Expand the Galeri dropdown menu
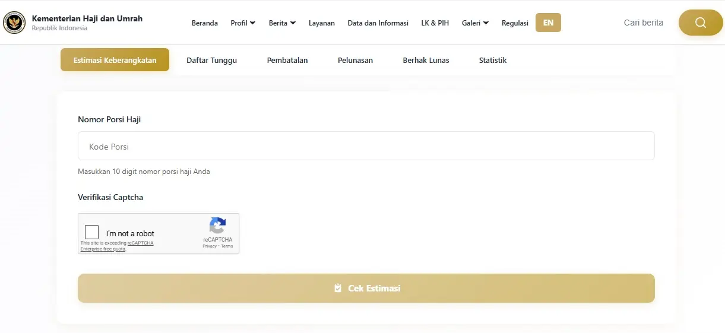 pyautogui.click(x=475, y=23)
